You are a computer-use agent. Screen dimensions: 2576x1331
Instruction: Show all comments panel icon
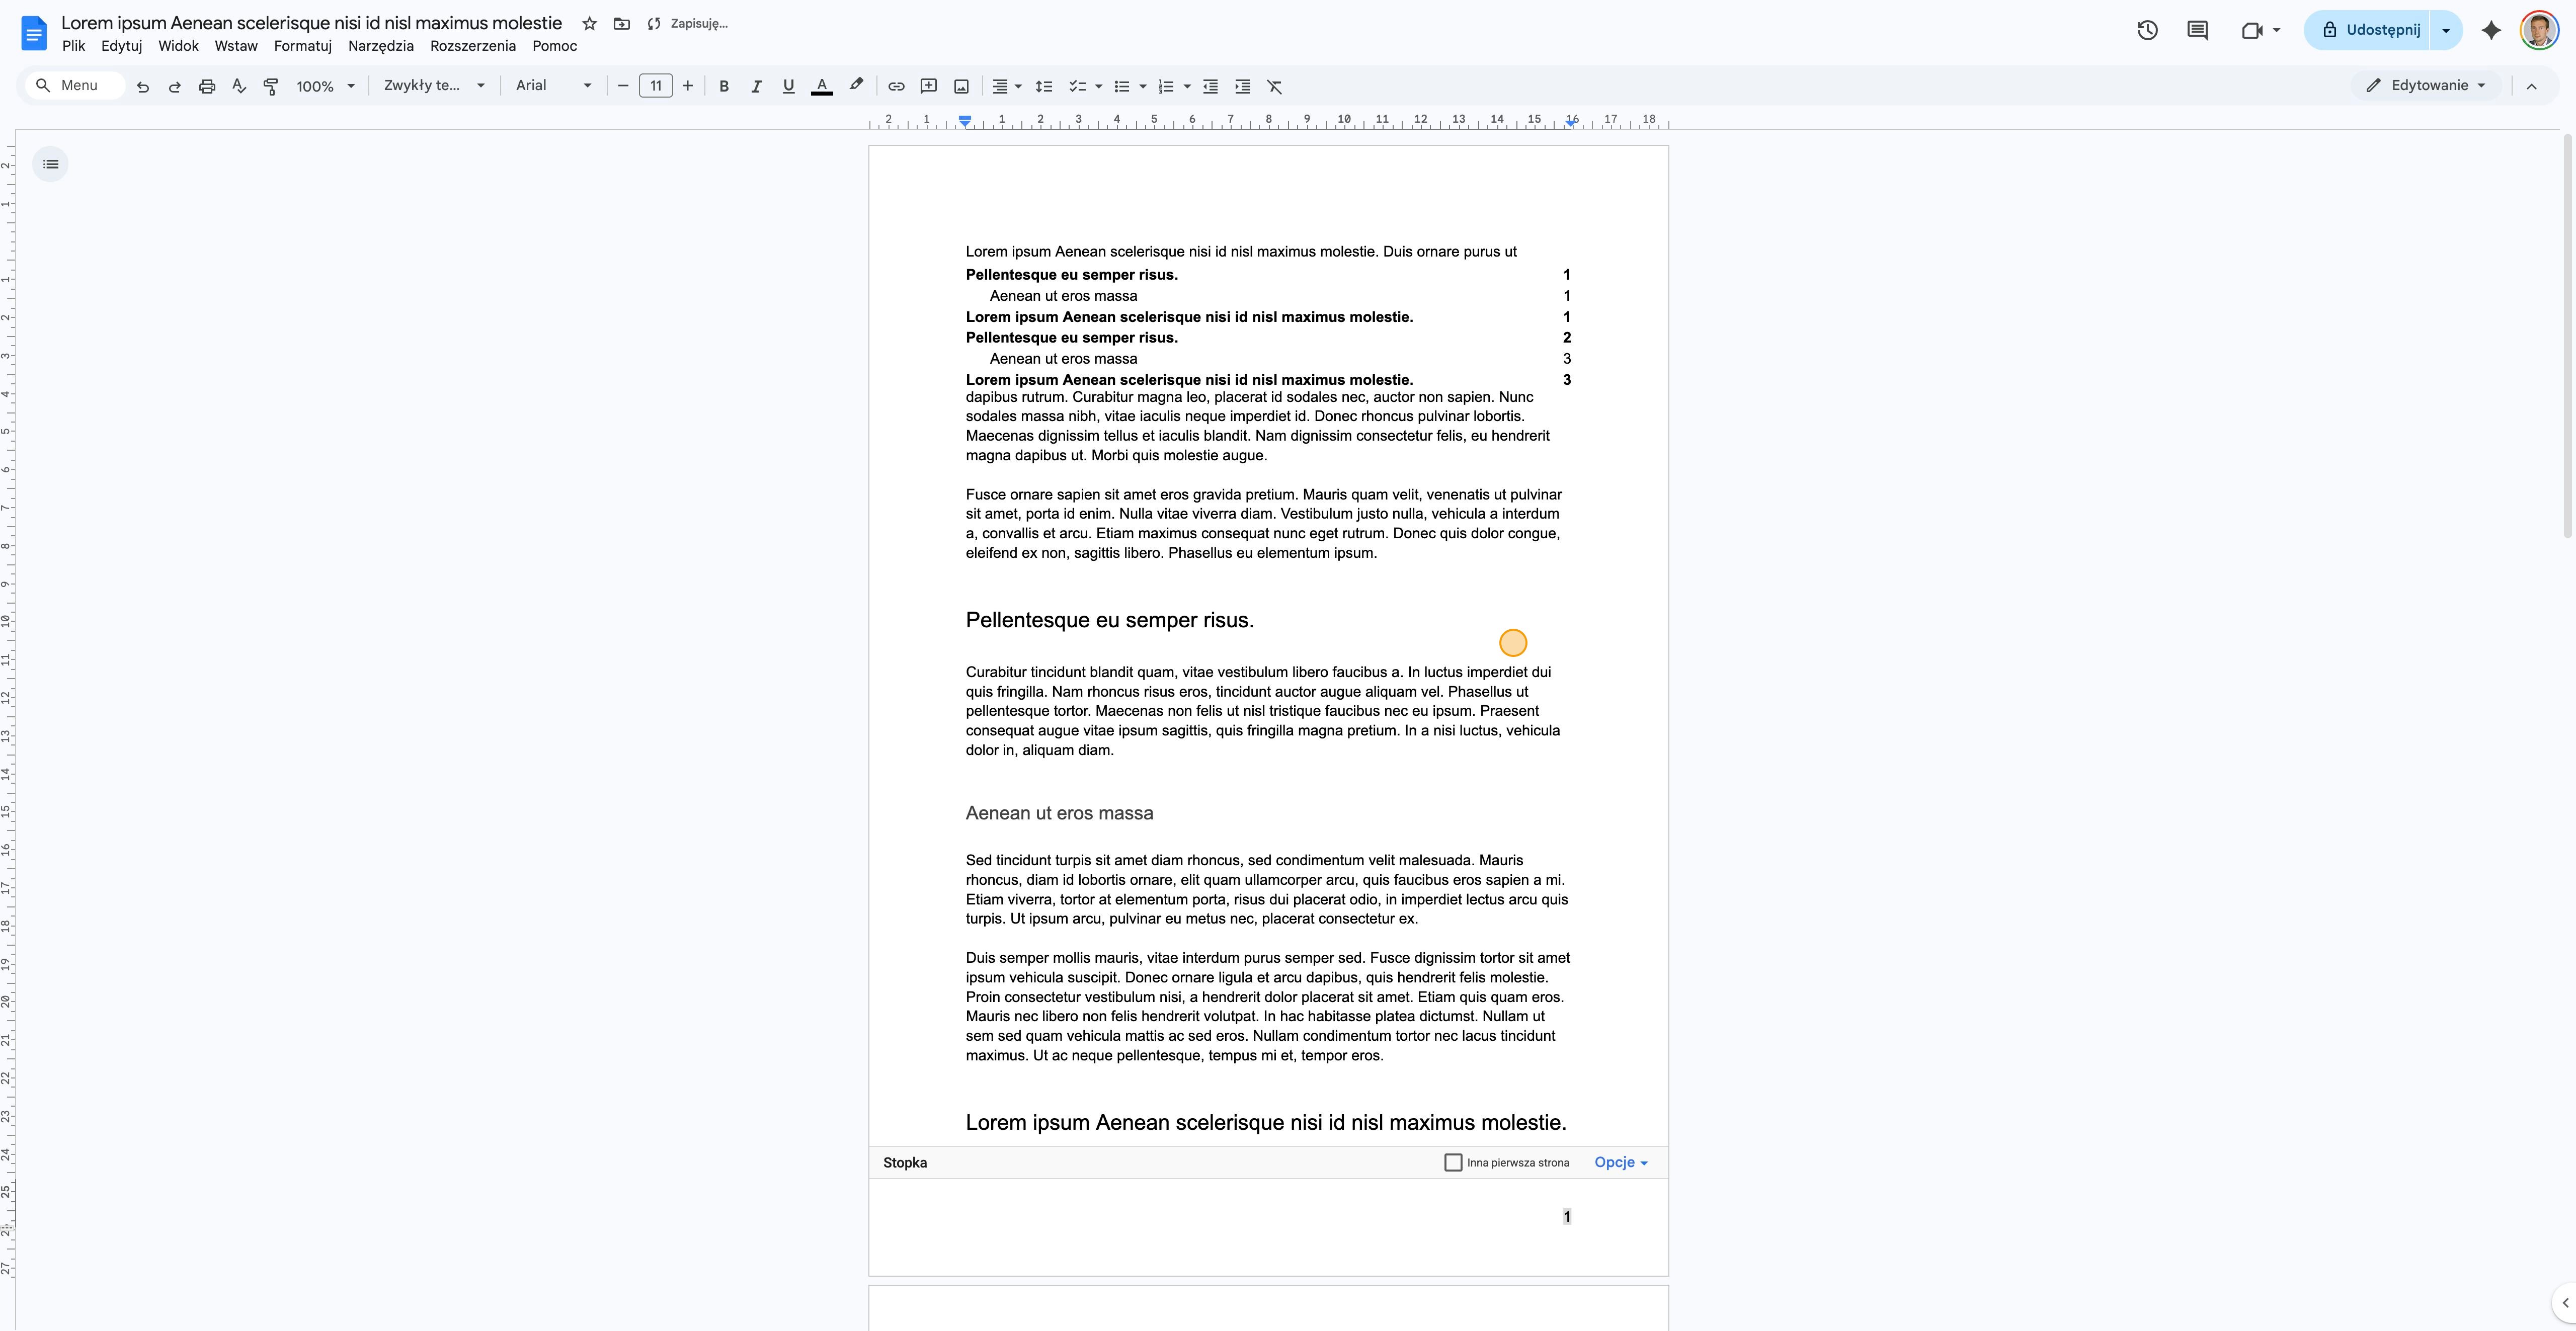(2197, 30)
